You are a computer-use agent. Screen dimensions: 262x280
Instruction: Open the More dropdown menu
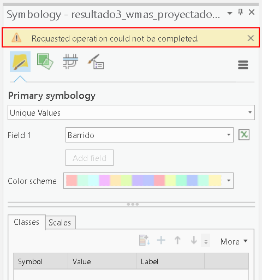(234, 242)
